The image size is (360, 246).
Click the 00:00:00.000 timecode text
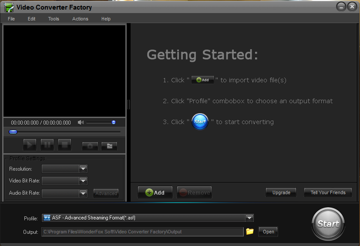coord(41,123)
